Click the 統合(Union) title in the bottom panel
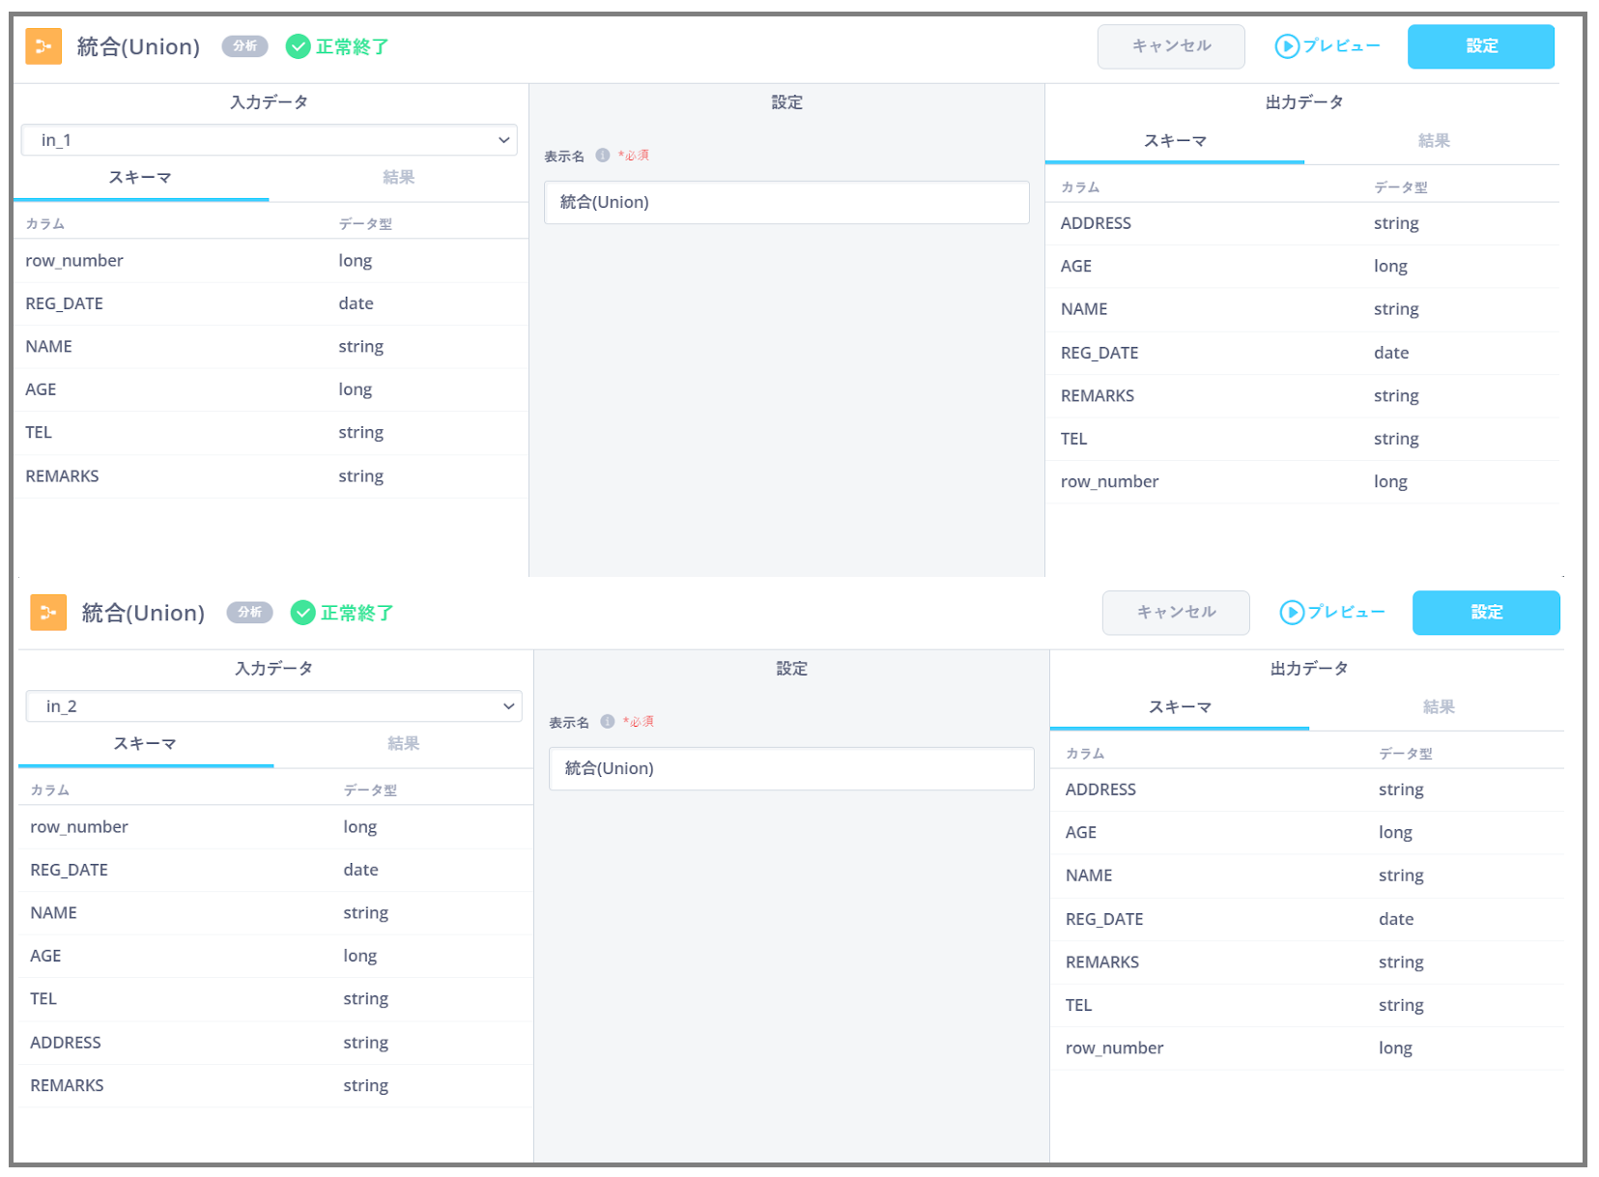Screen dimensions: 1599x1177 pyautogui.click(x=143, y=613)
